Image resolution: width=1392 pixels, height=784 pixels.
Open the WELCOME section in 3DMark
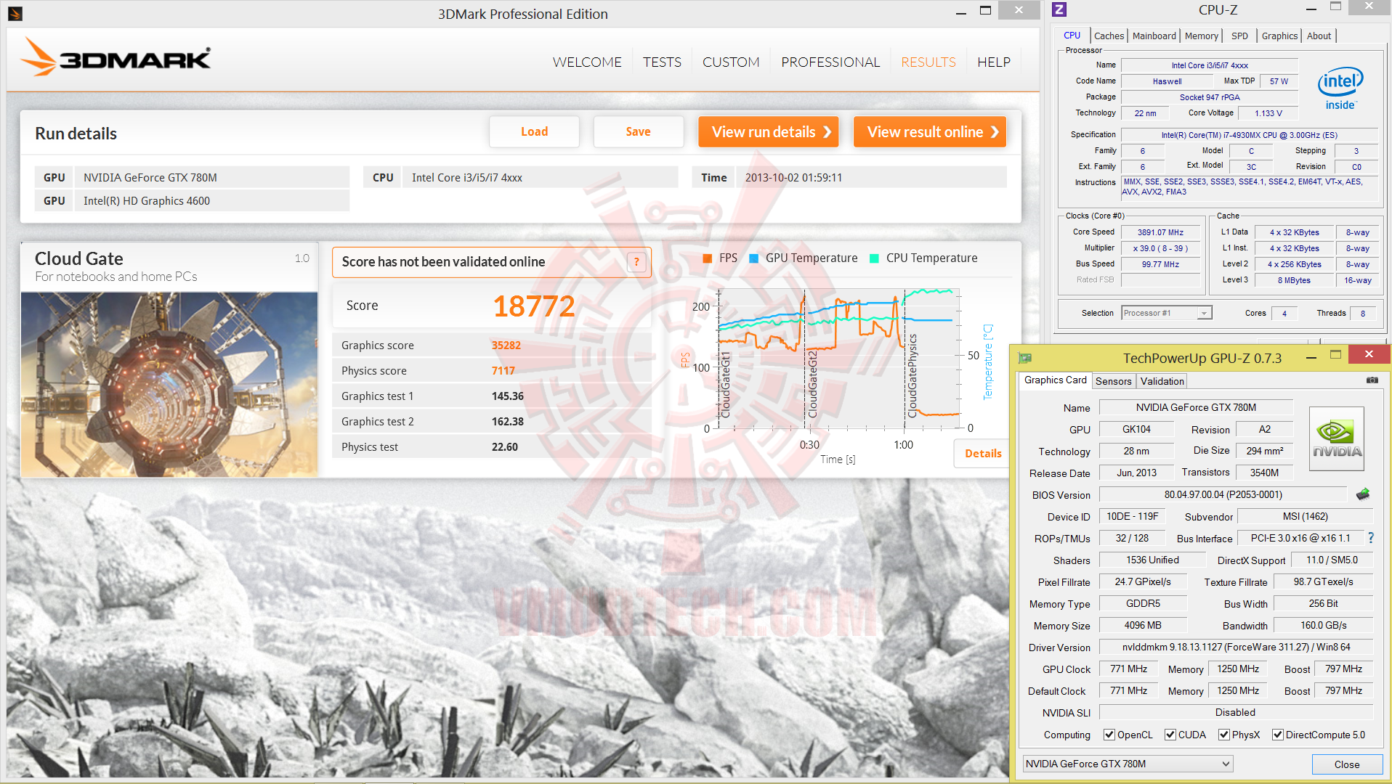587,62
